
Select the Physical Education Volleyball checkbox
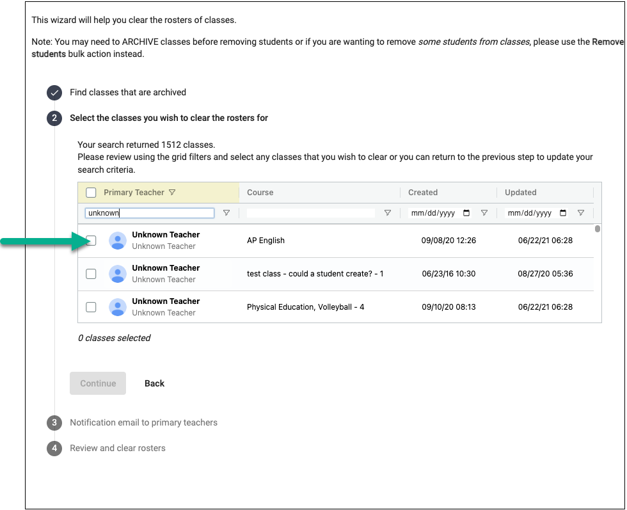click(x=91, y=307)
